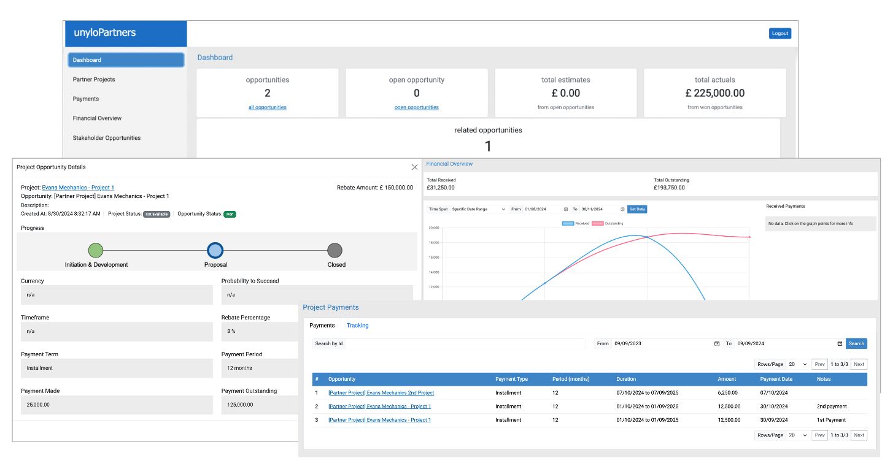The width and height of the screenshot is (890, 466).
Task: Open the To date calendar in Financial Overview
Action: [x=622, y=209]
